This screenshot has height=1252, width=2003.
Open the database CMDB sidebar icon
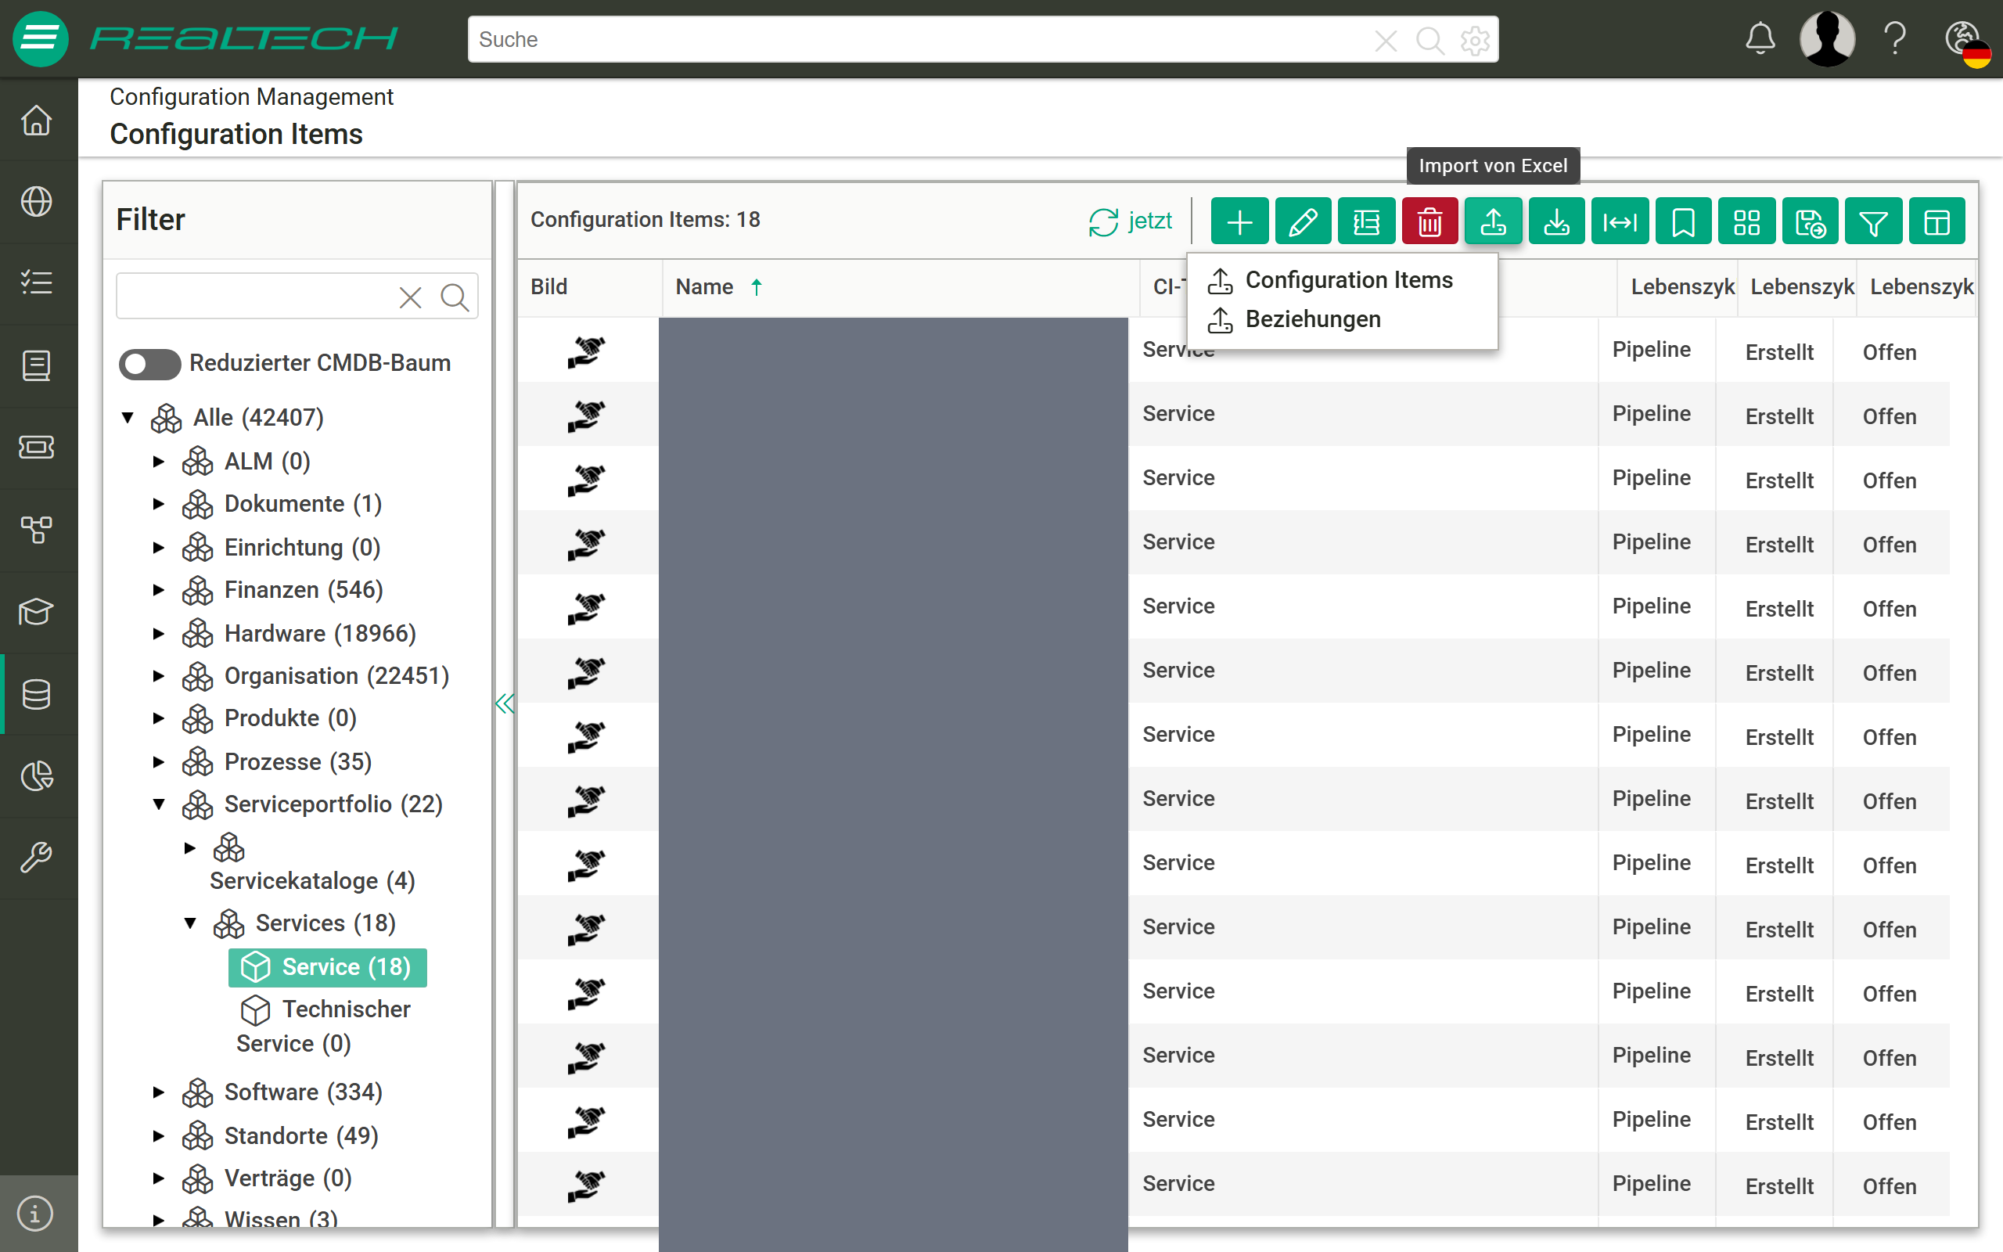click(37, 694)
